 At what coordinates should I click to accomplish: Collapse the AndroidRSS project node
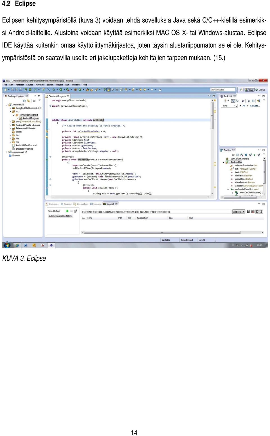click(7, 105)
